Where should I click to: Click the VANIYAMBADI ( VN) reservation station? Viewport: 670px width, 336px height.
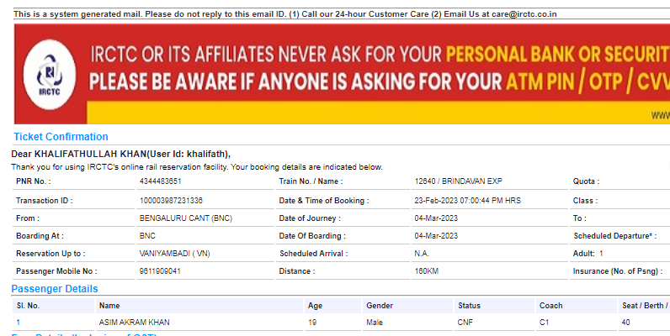tap(175, 254)
